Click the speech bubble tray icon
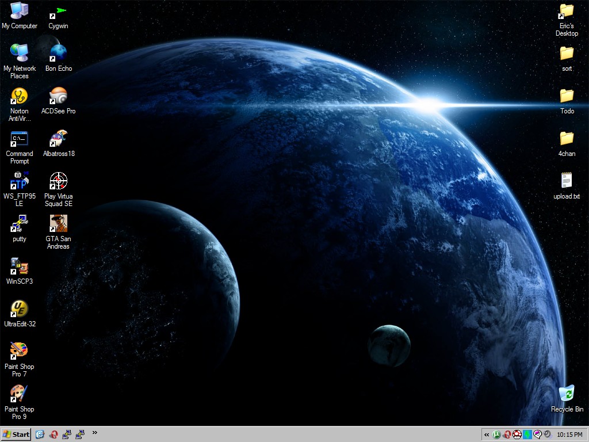 pyautogui.click(x=538, y=435)
